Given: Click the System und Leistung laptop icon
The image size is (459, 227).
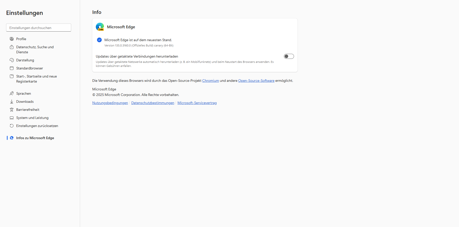Looking at the screenshot, I should 12,118.
